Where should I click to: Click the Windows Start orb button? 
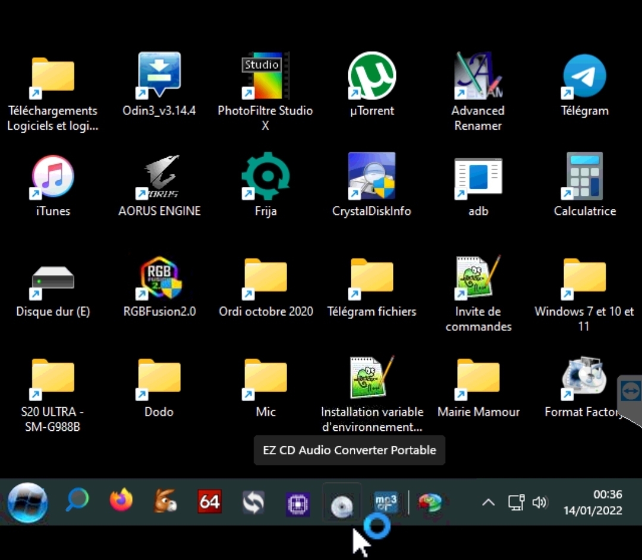pos(27,503)
